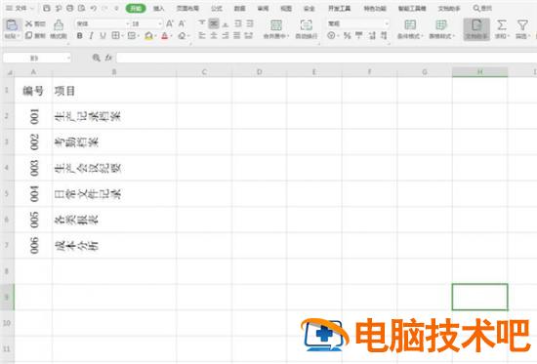Click the Increase Decimal icon
The width and height of the screenshot is (537, 364).
tap(372, 35)
